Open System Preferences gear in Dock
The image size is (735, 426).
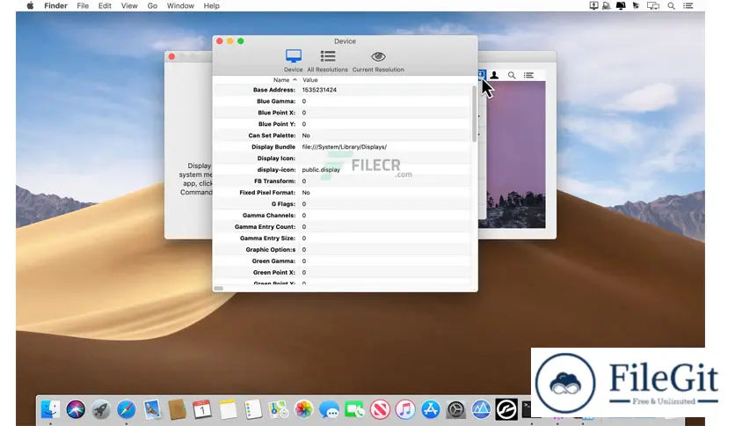[455, 409]
